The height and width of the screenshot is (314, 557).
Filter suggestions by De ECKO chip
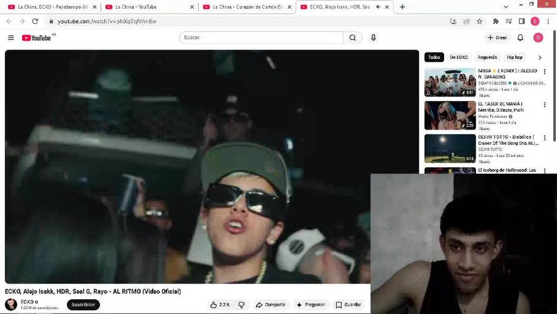coord(459,57)
